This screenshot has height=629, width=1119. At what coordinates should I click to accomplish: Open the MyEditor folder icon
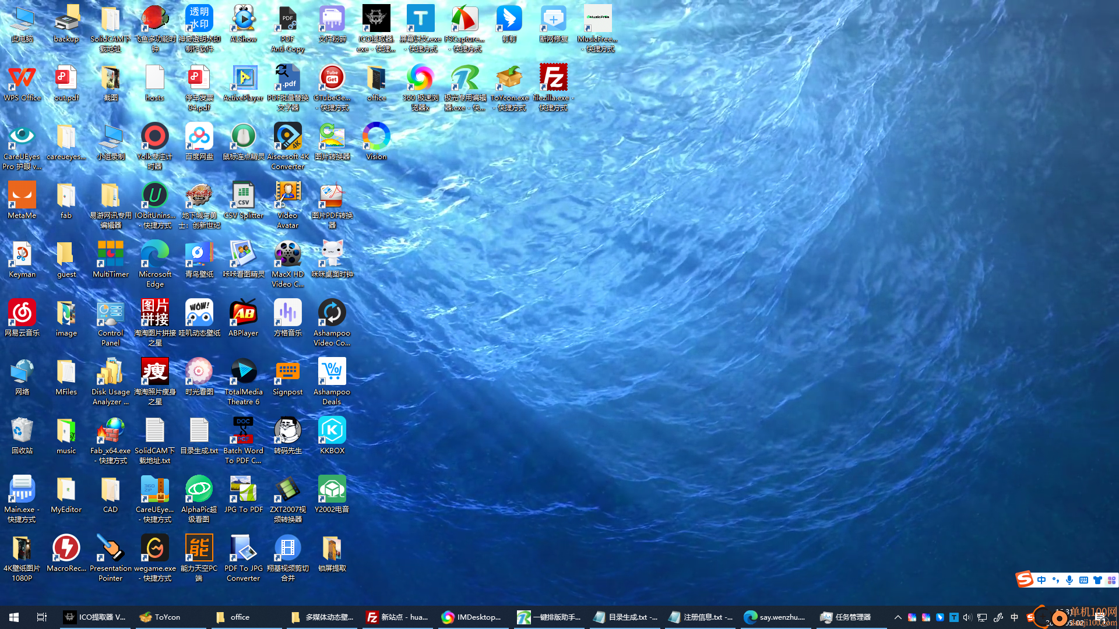point(66,495)
